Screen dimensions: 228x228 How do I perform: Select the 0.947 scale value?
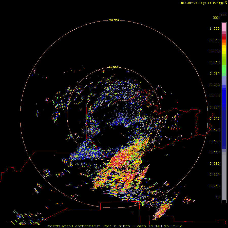[x=215, y=40]
